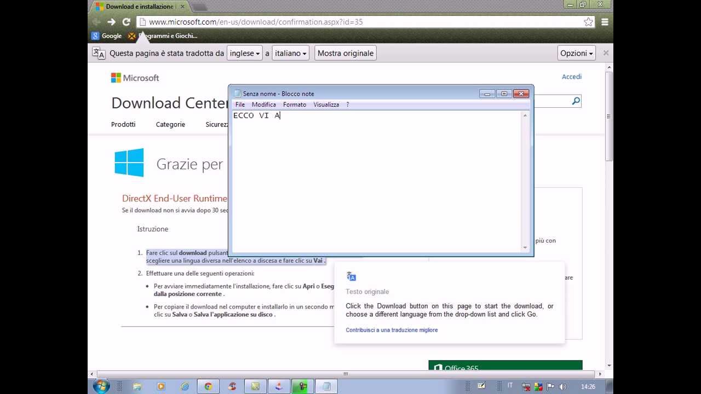
Task: Click the browser vertical scrollbar thumb
Action: [x=609, y=116]
